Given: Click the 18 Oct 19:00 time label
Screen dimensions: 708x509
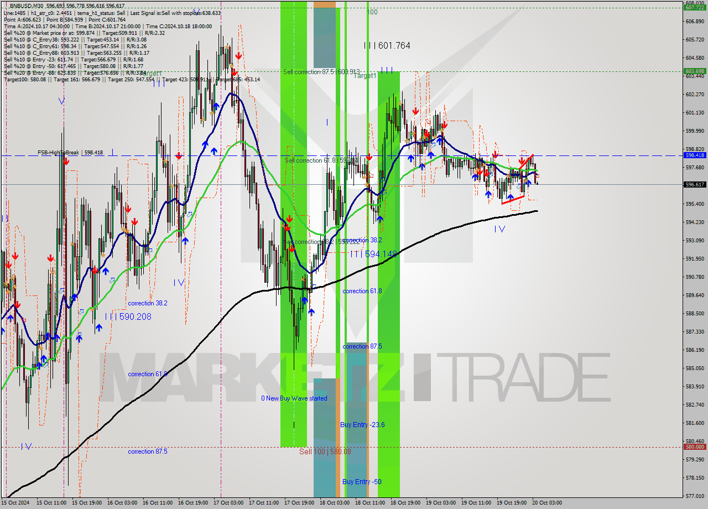Looking at the screenshot, I should [x=405, y=503].
